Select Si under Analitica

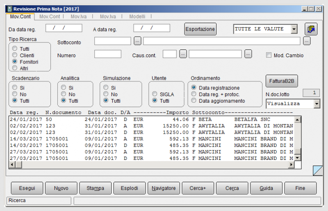tap(64, 87)
